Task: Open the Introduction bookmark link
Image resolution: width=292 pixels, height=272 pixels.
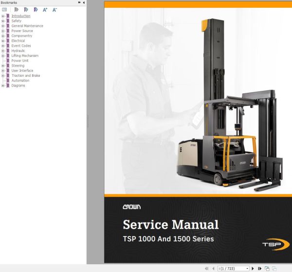Action: pos(21,16)
